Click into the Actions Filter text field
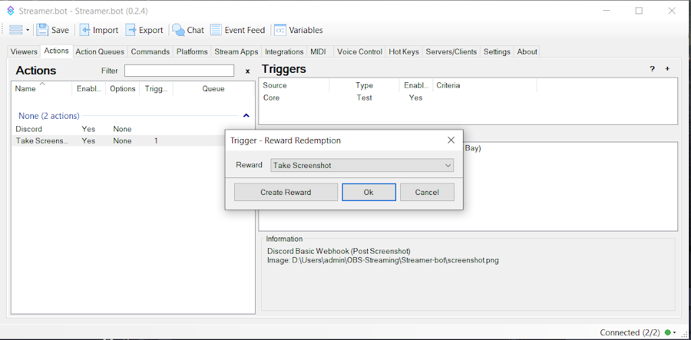 click(x=179, y=71)
